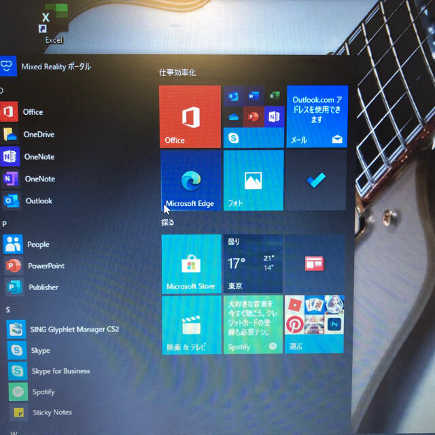
Task: Open Skype for Business
Action: [49, 371]
